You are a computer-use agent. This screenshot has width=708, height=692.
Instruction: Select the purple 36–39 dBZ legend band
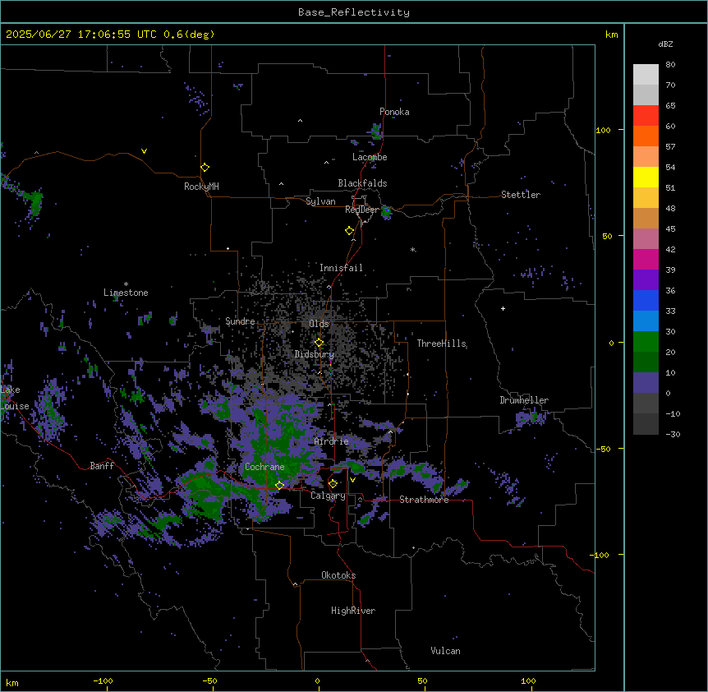tap(646, 280)
